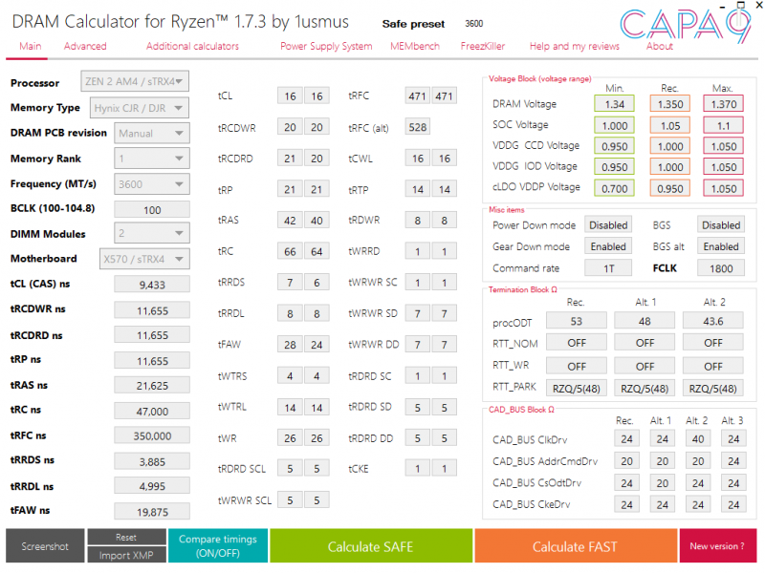The width and height of the screenshot is (765, 573).
Task: Click the Reset button
Action: click(x=126, y=537)
